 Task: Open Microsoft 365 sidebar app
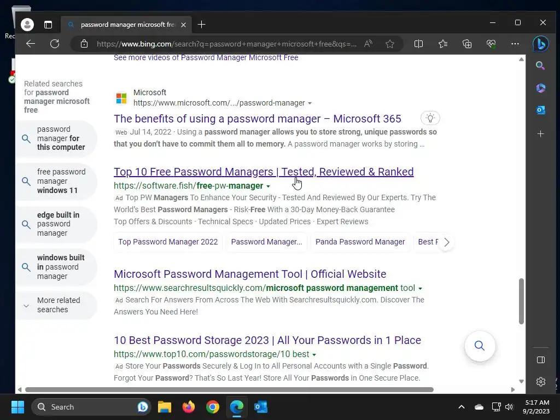(x=540, y=88)
